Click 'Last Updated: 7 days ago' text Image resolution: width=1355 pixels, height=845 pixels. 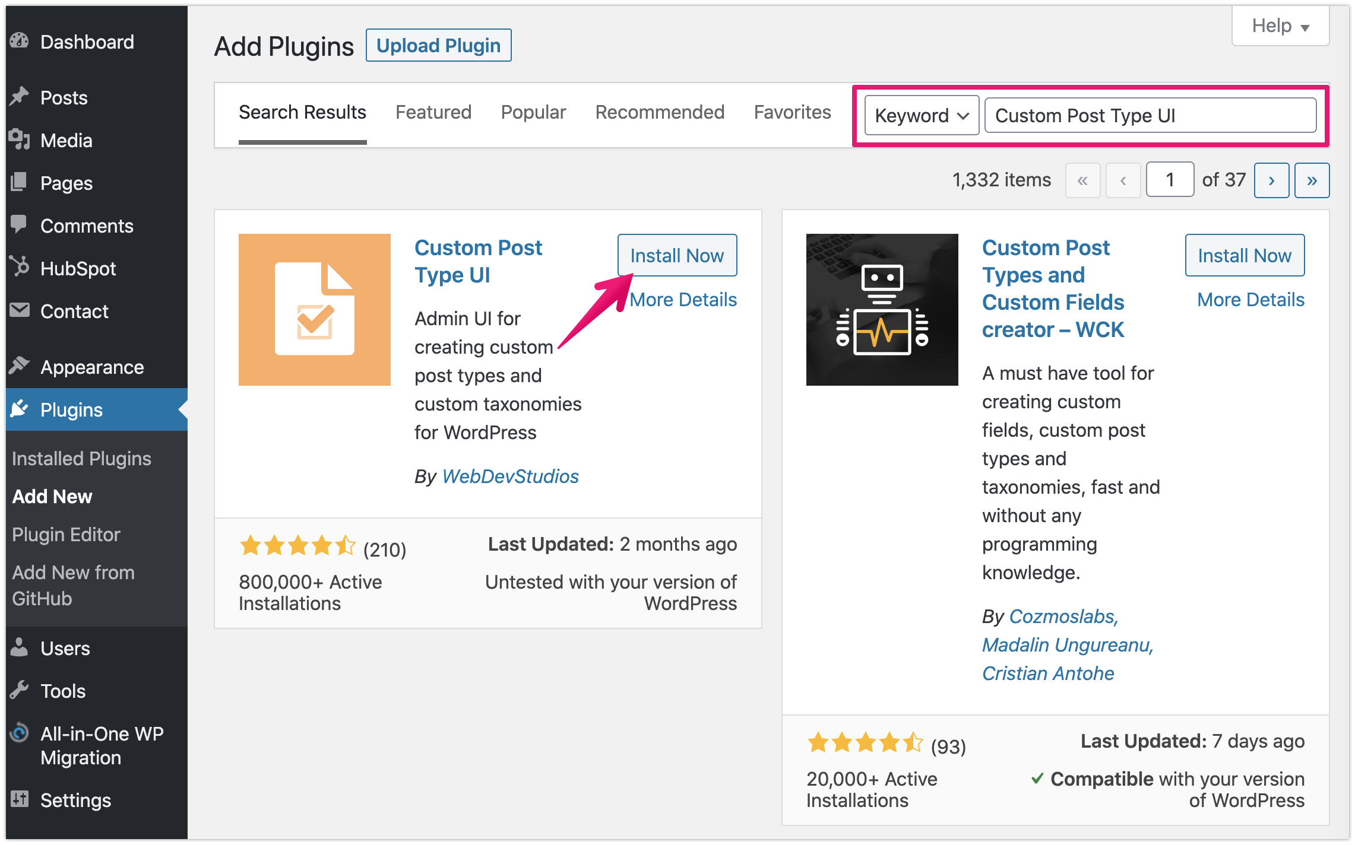1192,741
